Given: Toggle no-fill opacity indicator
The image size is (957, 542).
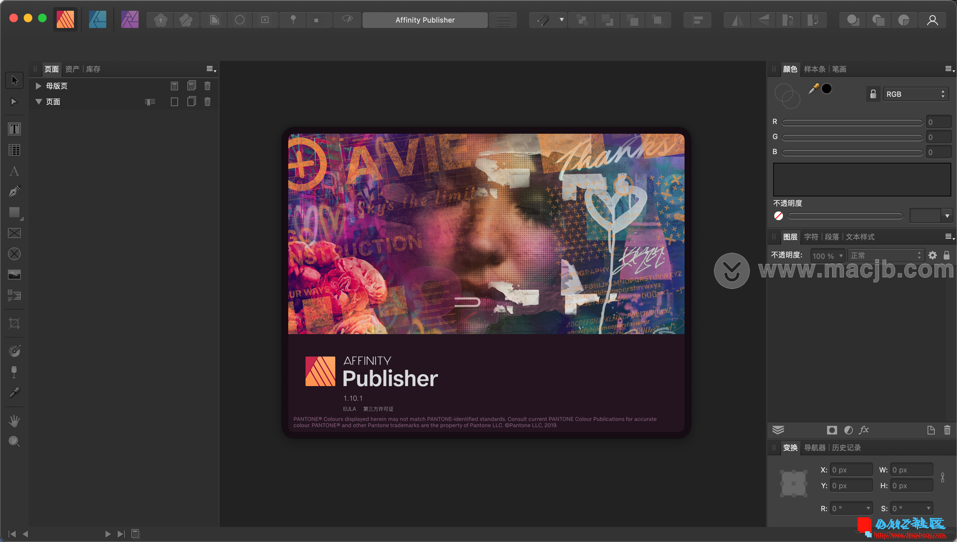Looking at the screenshot, I should point(778,216).
